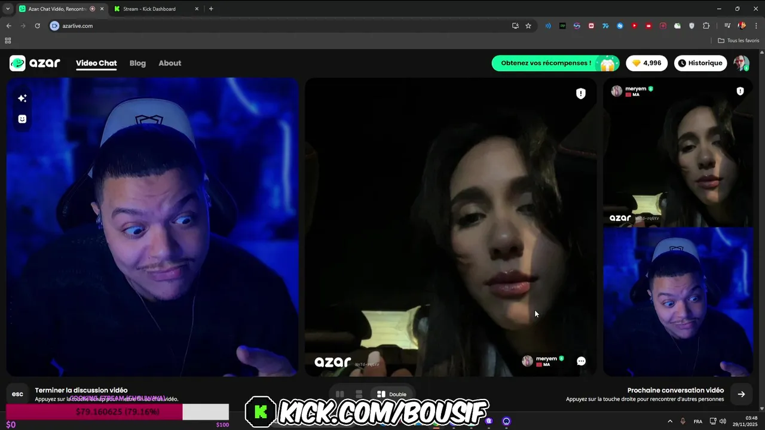Open the 7TV extension icon

click(605, 26)
